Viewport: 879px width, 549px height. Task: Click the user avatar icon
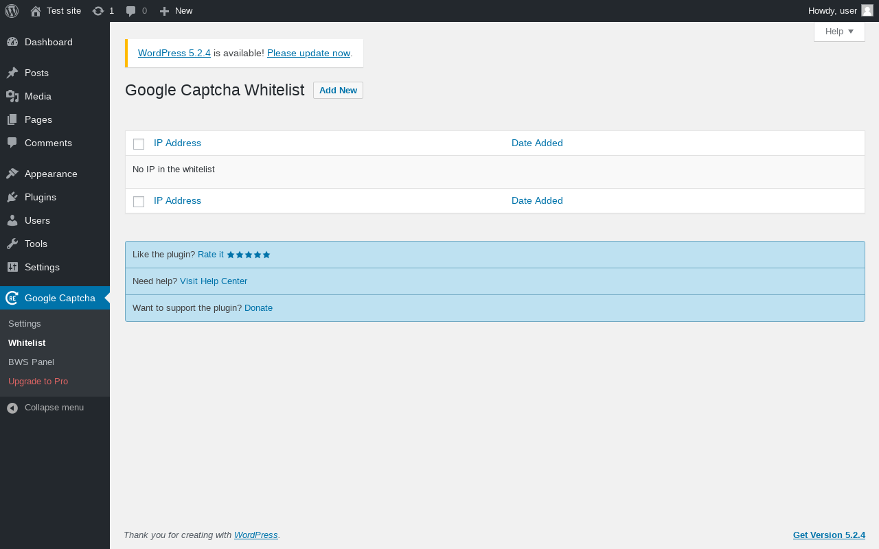(867, 10)
